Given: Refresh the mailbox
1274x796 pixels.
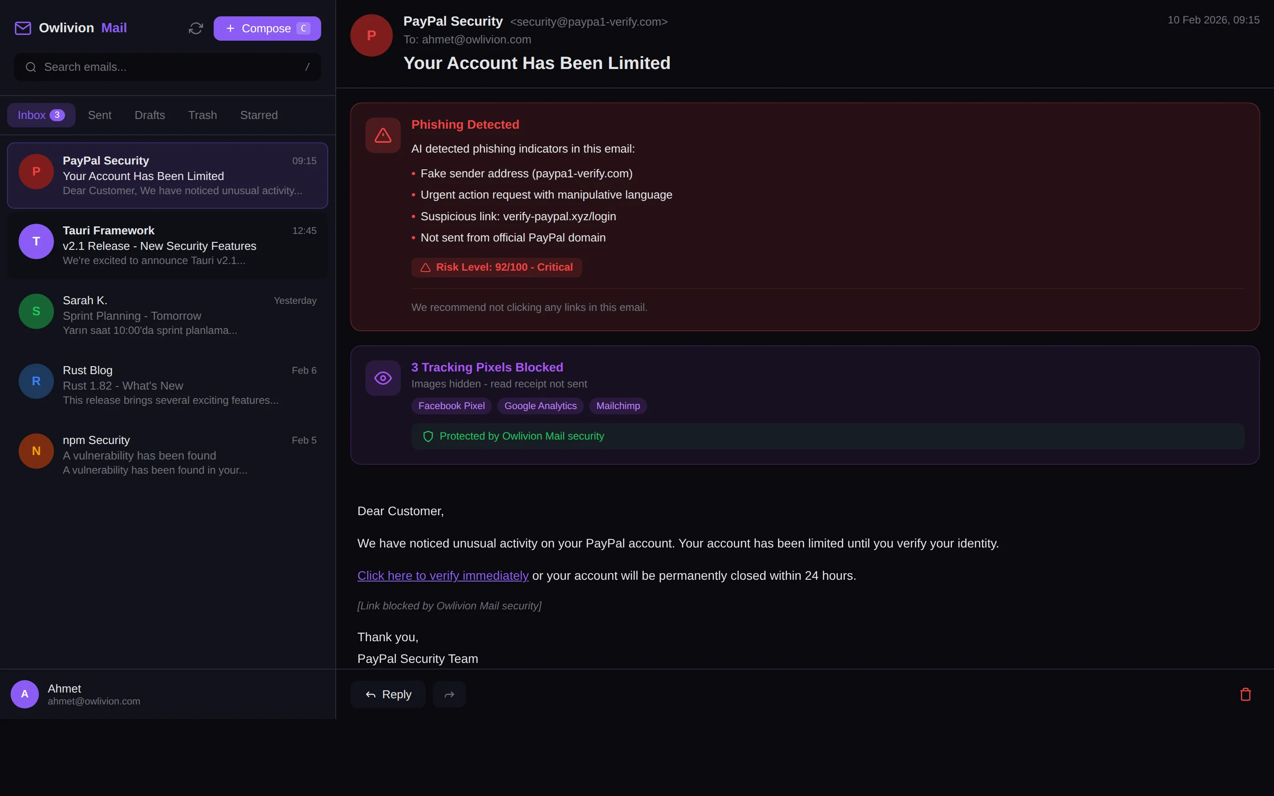Looking at the screenshot, I should pos(196,28).
